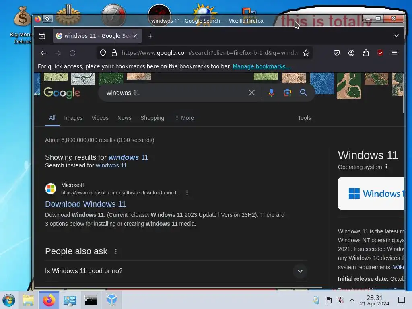The width and height of the screenshot is (412, 309).
Task: Start voice search with microphone icon
Action: click(272, 93)
